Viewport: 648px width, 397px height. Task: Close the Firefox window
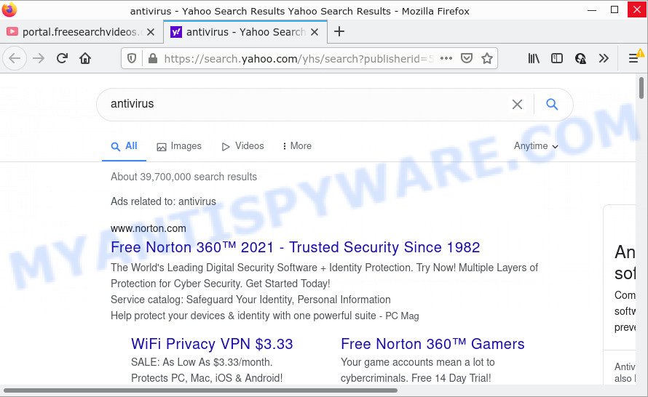(636, 9)
